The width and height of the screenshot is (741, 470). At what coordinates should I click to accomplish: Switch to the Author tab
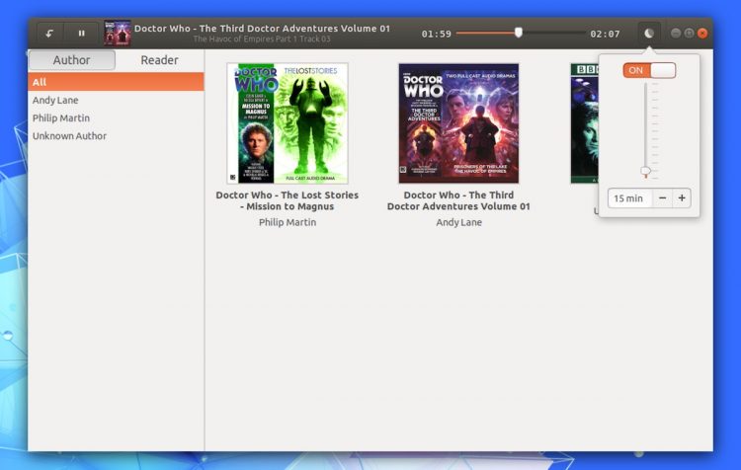coord(71,60)
